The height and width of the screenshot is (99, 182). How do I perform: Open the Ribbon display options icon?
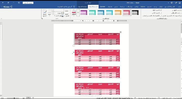point(19,3)
